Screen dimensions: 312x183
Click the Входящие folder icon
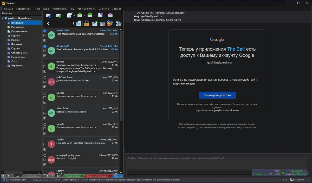[x=9, y=23]
